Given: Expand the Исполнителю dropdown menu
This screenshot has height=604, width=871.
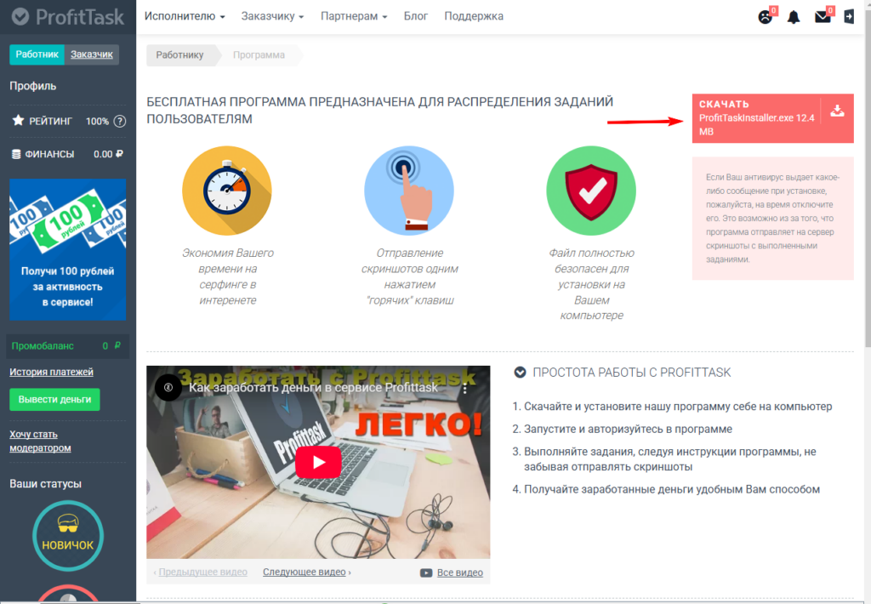Looking at the screenshot, I should pyautogui.click(x=185, y=16).
